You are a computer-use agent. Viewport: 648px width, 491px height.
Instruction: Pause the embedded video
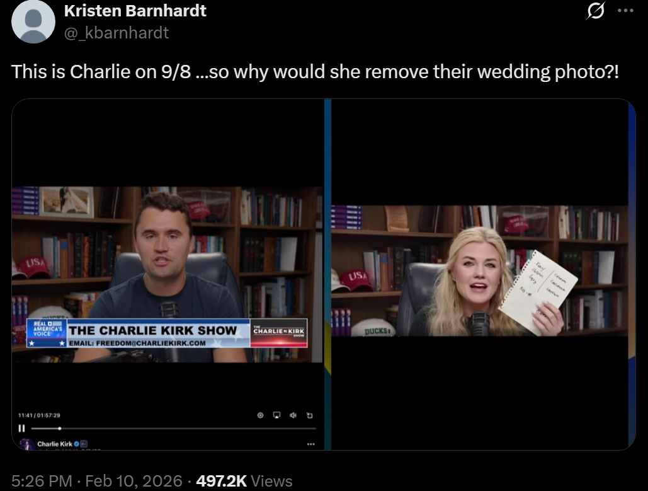pyautogui.click(x=21, y=428)
